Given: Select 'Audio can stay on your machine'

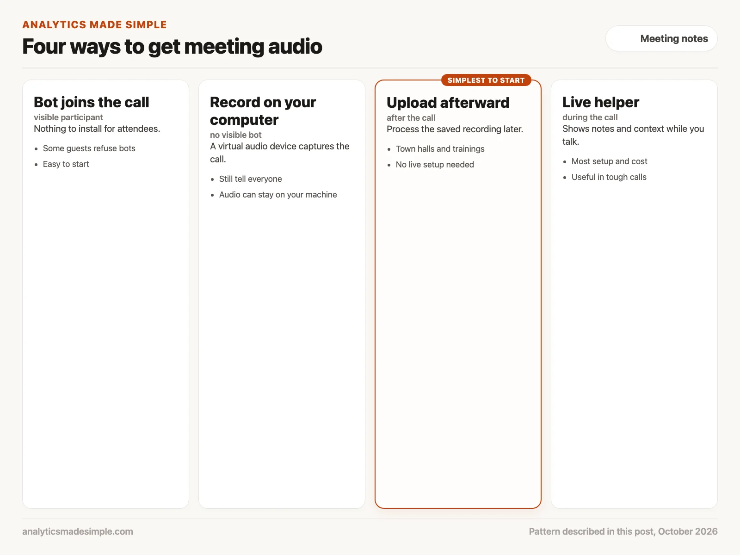Looking at the screenshot, I should (278, 195).
